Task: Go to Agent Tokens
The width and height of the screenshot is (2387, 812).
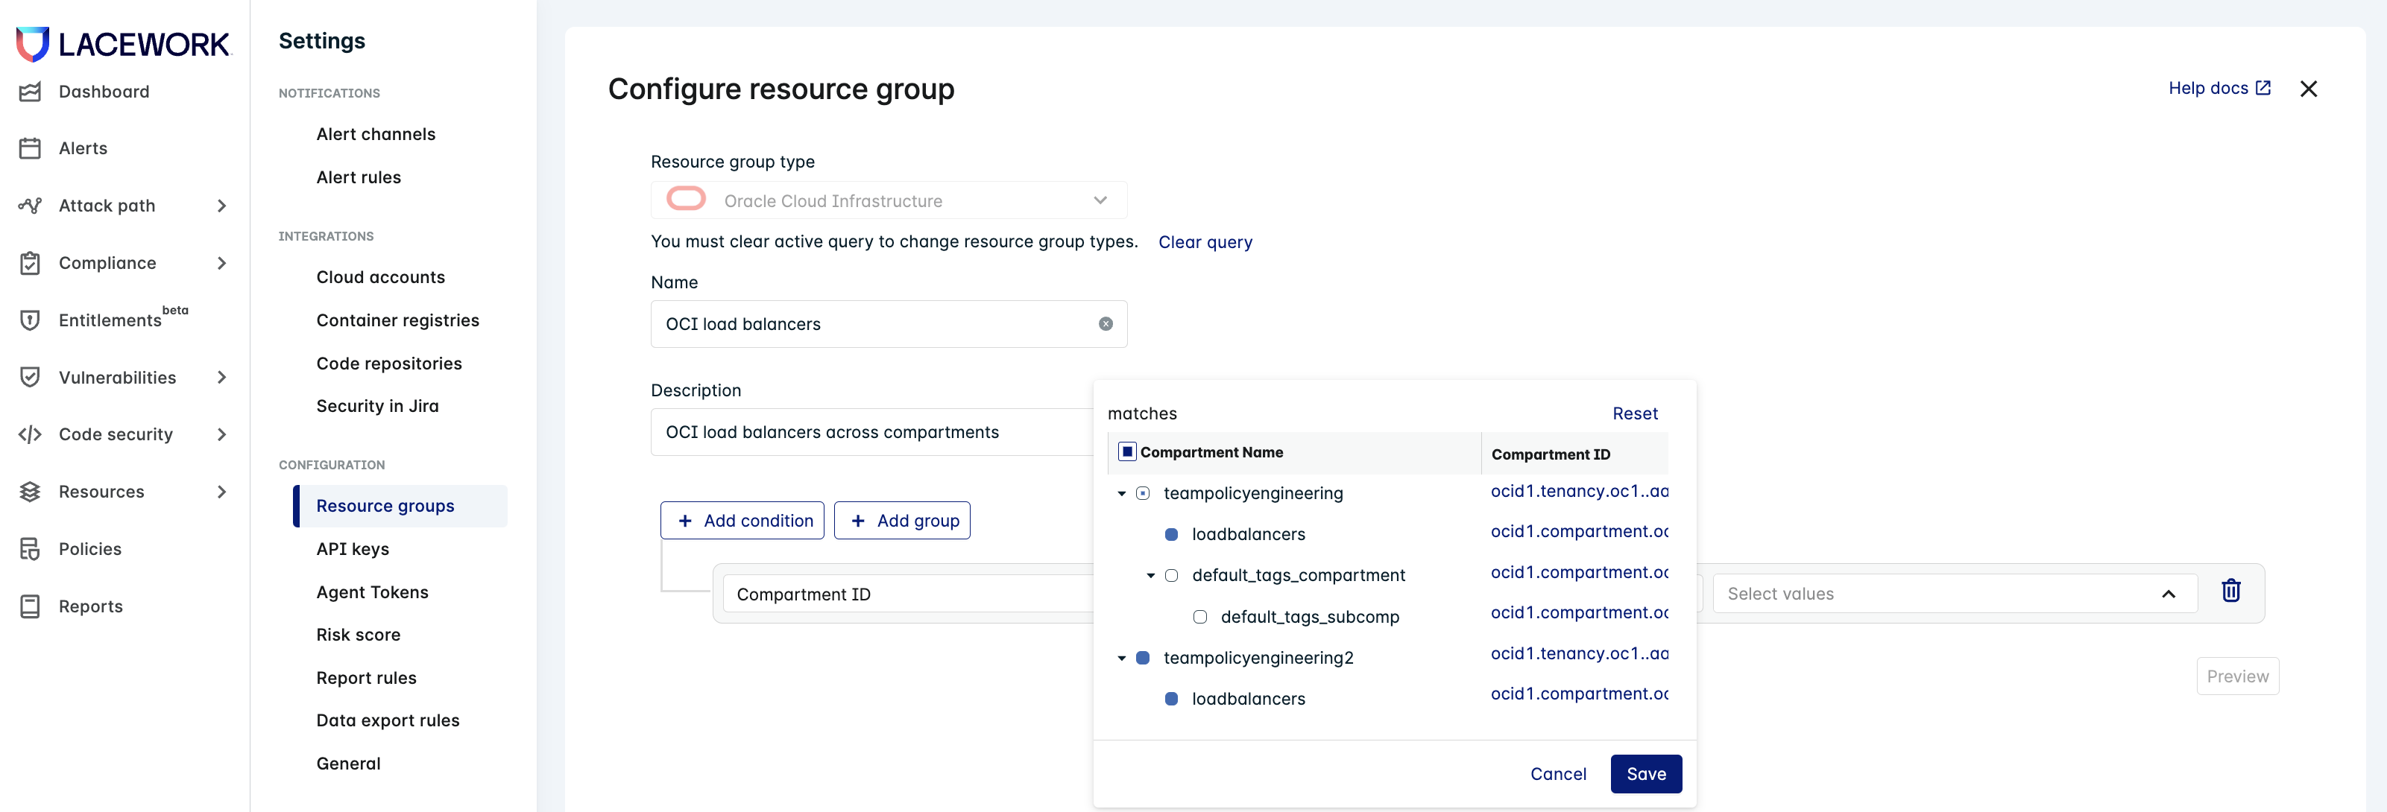Action: tap(373, 591)
